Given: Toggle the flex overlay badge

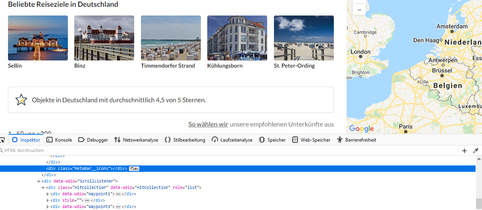Looking at the screenshot, I should coord(134,169).
